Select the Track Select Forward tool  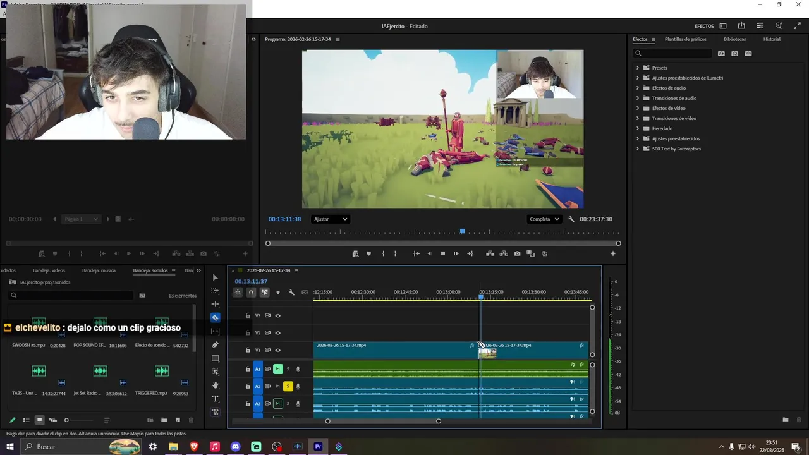[x=216, y=291]
